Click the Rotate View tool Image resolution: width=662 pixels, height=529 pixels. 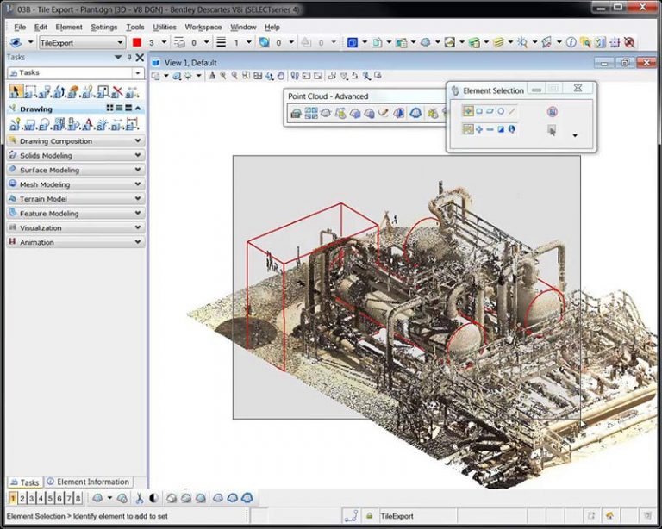tap(269, 76)
